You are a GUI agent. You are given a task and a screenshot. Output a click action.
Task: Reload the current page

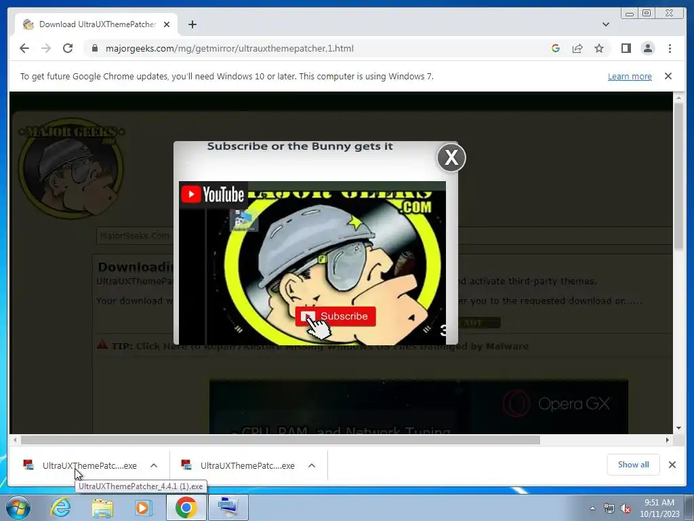tap(68, 48)
